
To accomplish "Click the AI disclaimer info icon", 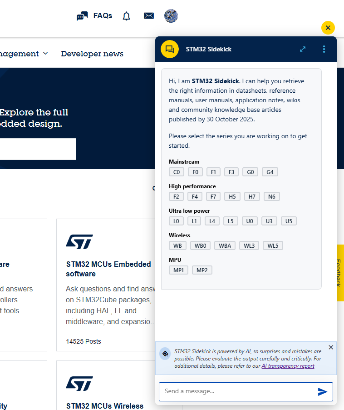I will (x=165, y=354).
